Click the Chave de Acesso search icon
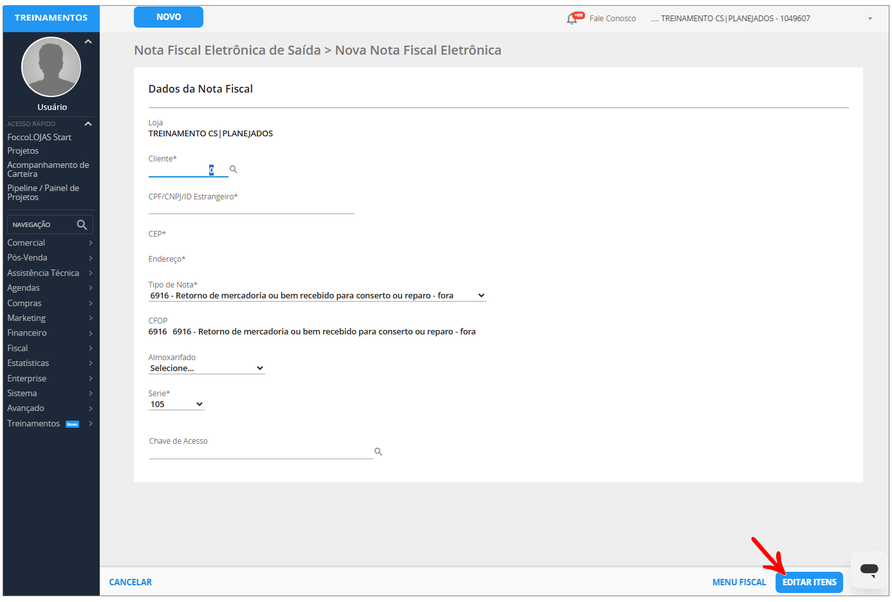892x602 pixels. pyautogui.click(x=378, y=452)
